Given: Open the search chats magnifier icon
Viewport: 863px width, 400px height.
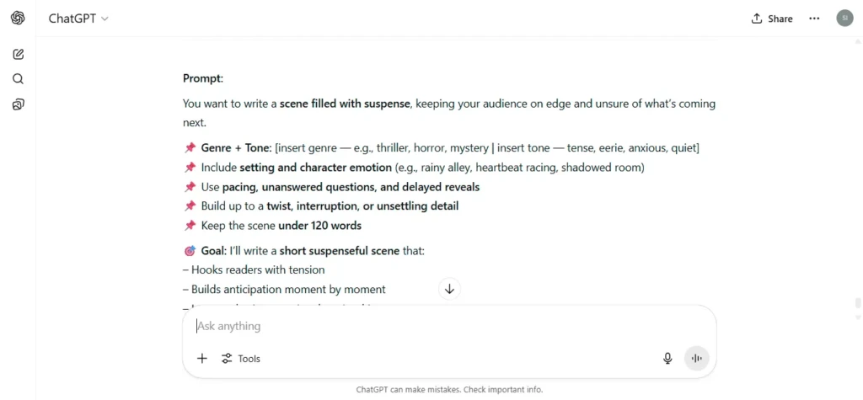Looking at the screenshot, I should pyautogui.click(x=19, y=78).
